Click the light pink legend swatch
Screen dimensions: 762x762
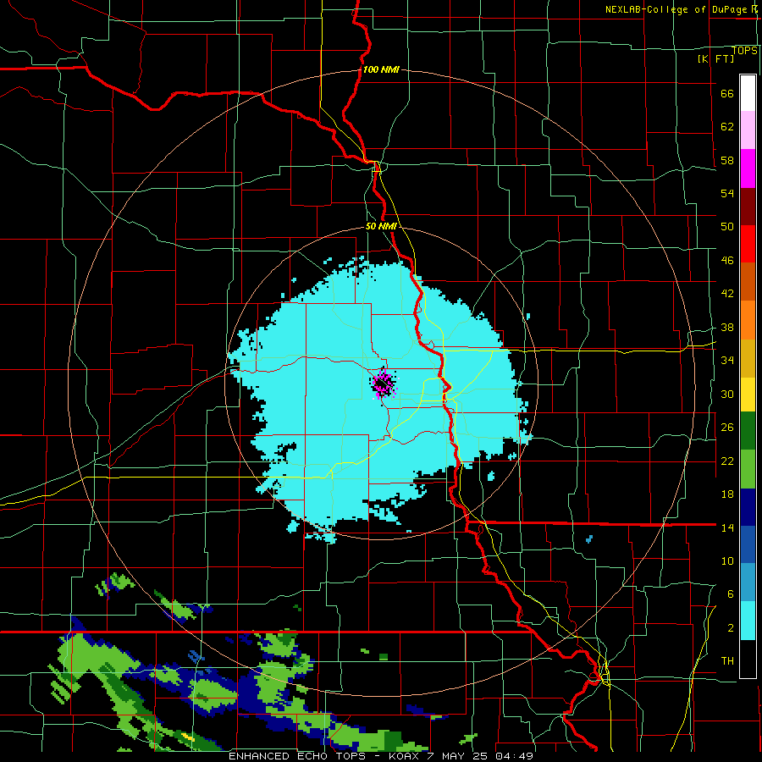[748, 130]
